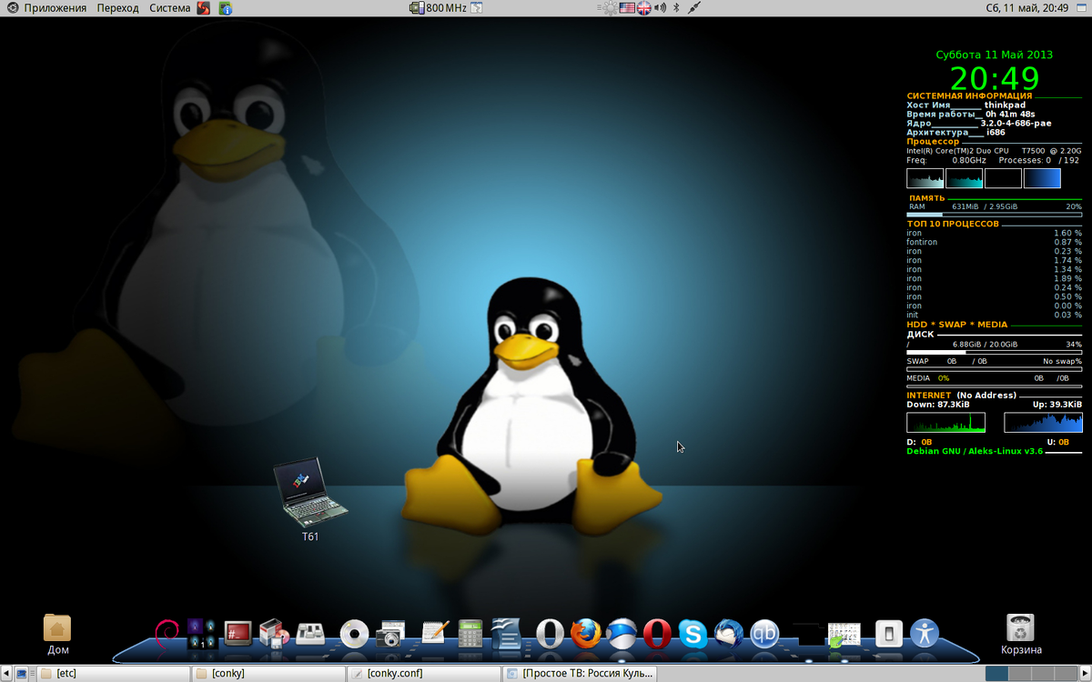Open the four-tile purple applet in dock
Screen dimensions: 1092x682
pyautogui.click(x=201, y=633)
